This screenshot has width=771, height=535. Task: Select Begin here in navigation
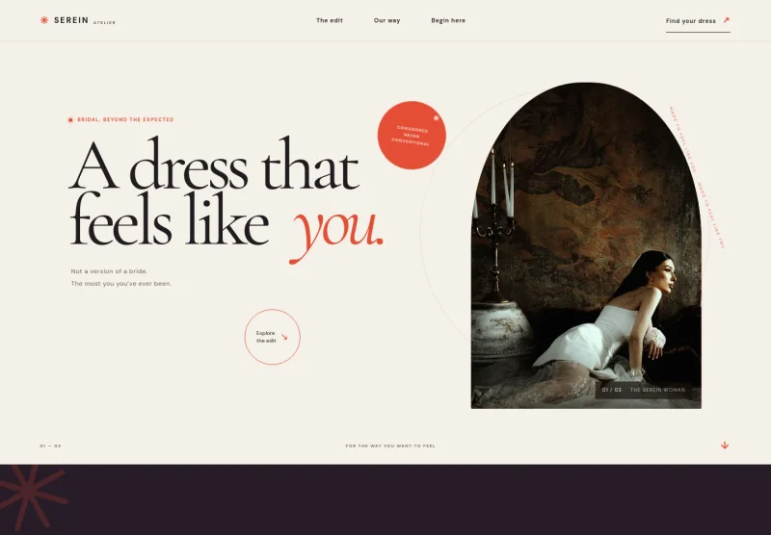click(x=448, y=20)
